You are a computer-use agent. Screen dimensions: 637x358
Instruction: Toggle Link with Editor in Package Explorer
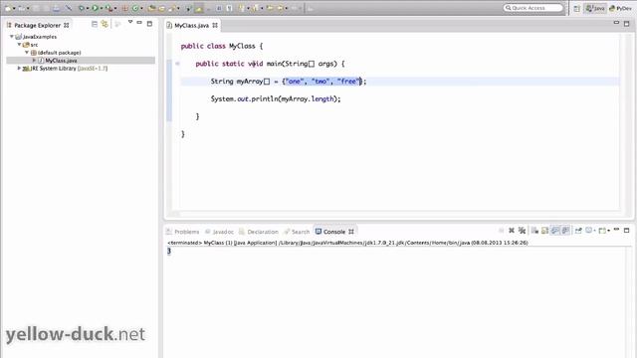pos(105,24)
